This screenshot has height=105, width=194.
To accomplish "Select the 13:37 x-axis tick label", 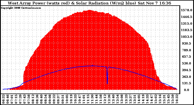I will click(x=130, y=99).
